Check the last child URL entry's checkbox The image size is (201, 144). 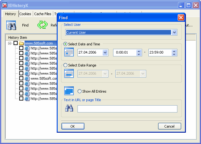21,99
